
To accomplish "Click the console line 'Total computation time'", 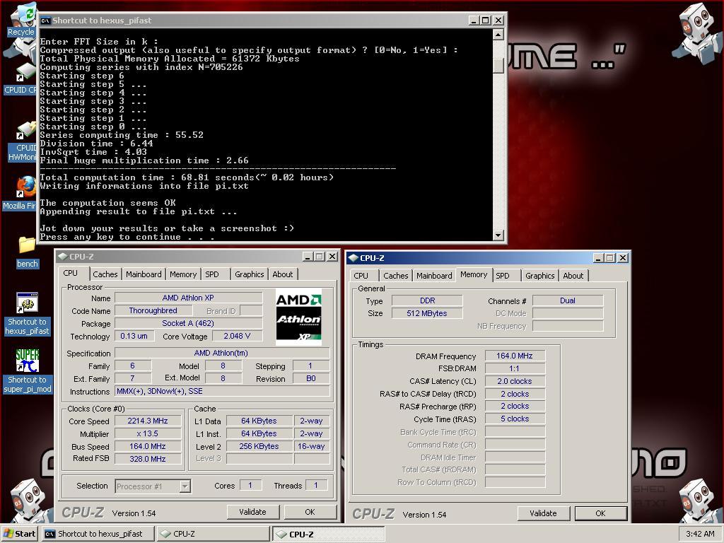I will pos(187,177).
